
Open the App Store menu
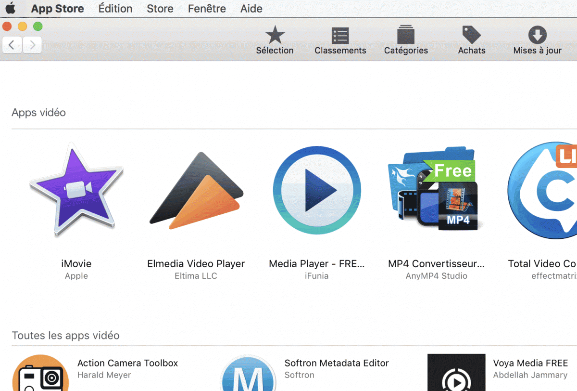click(58, 9)
